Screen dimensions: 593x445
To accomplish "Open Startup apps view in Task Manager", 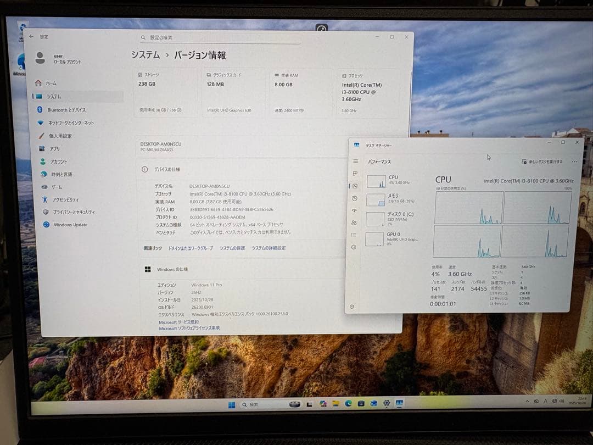I will 355,211.
